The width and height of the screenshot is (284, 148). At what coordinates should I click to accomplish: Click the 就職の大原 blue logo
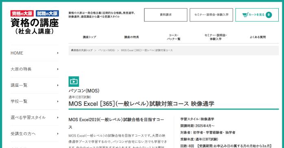(x=47, y=13)
